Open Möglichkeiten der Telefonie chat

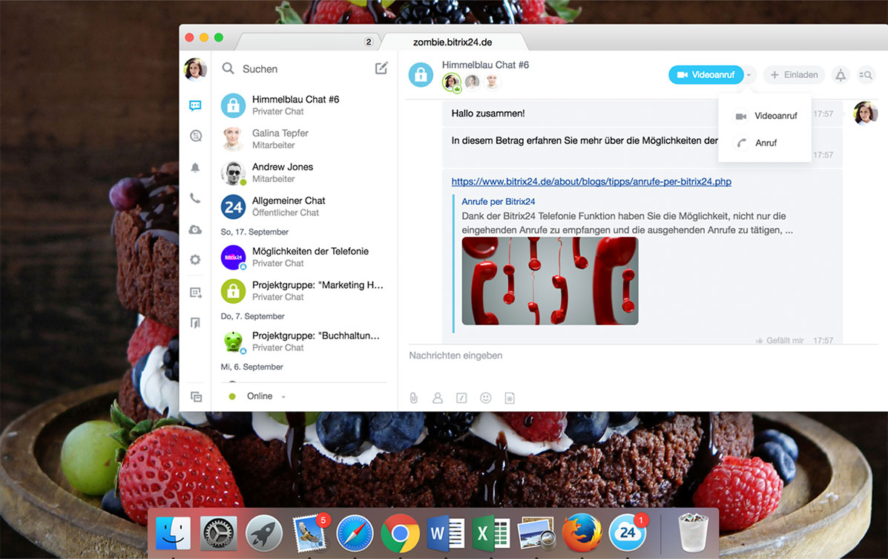(x=304, y=257)
